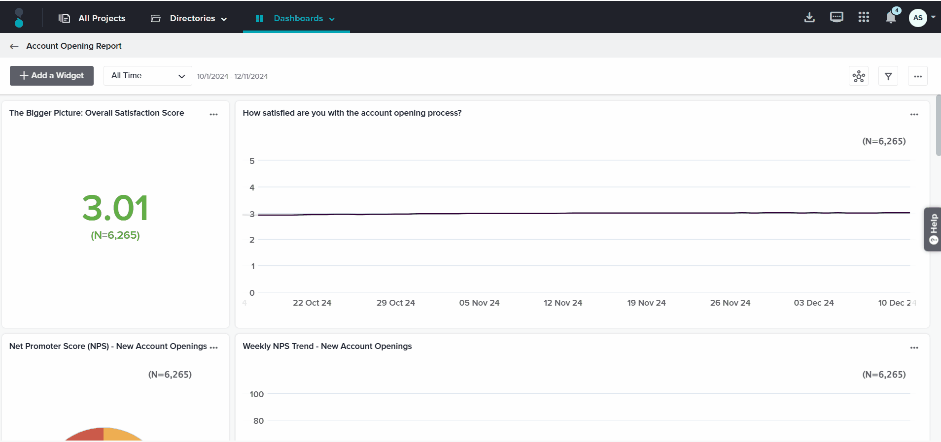The width and height of the screenshot is (941, 442).
Task: Expand the All Time date range dropdown
Action: pyautogui.click(x=148, y=76)
